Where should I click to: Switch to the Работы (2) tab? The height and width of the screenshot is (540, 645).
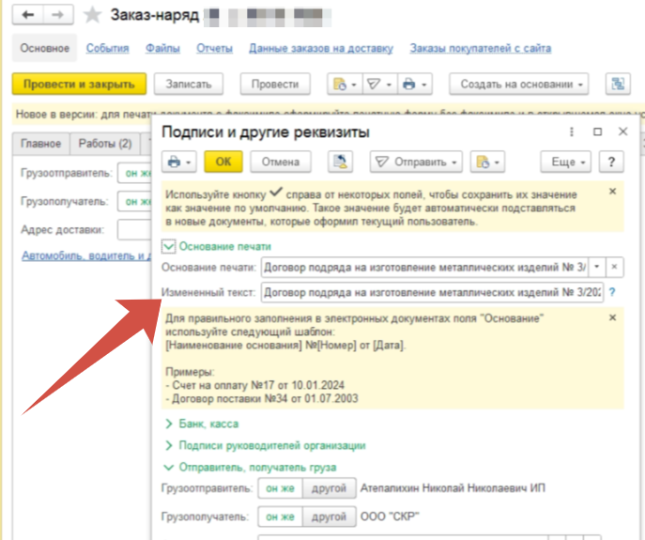(105, 144)
